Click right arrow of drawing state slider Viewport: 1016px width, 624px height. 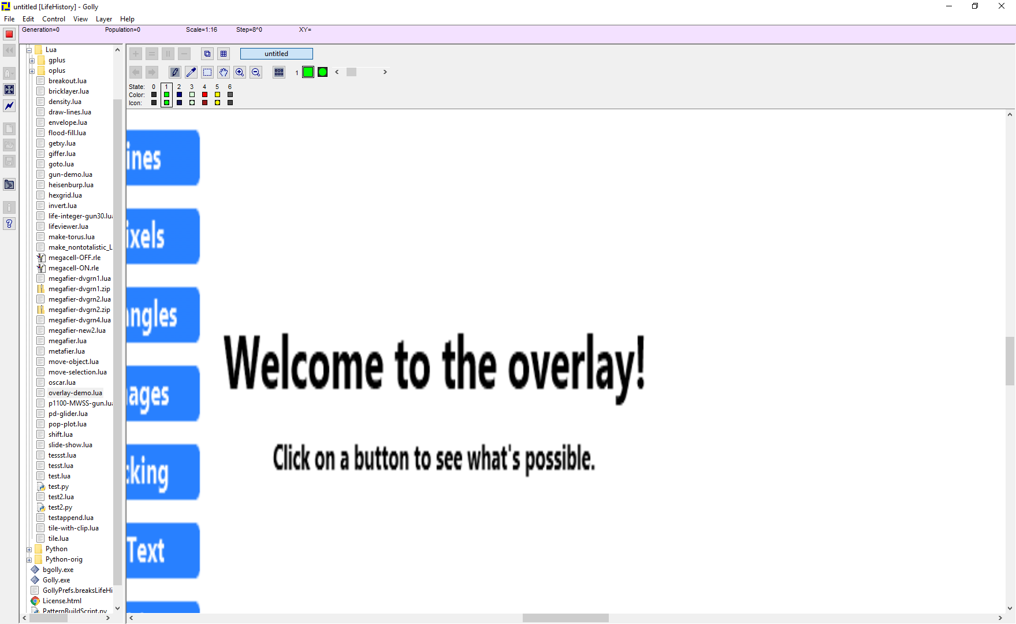(385, 72)
